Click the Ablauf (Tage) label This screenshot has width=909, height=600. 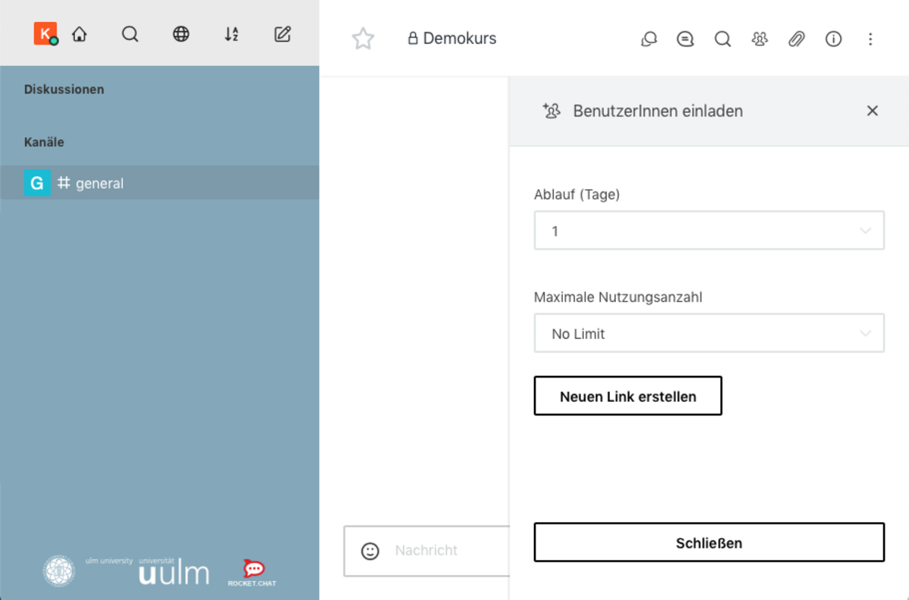[577, 194]
